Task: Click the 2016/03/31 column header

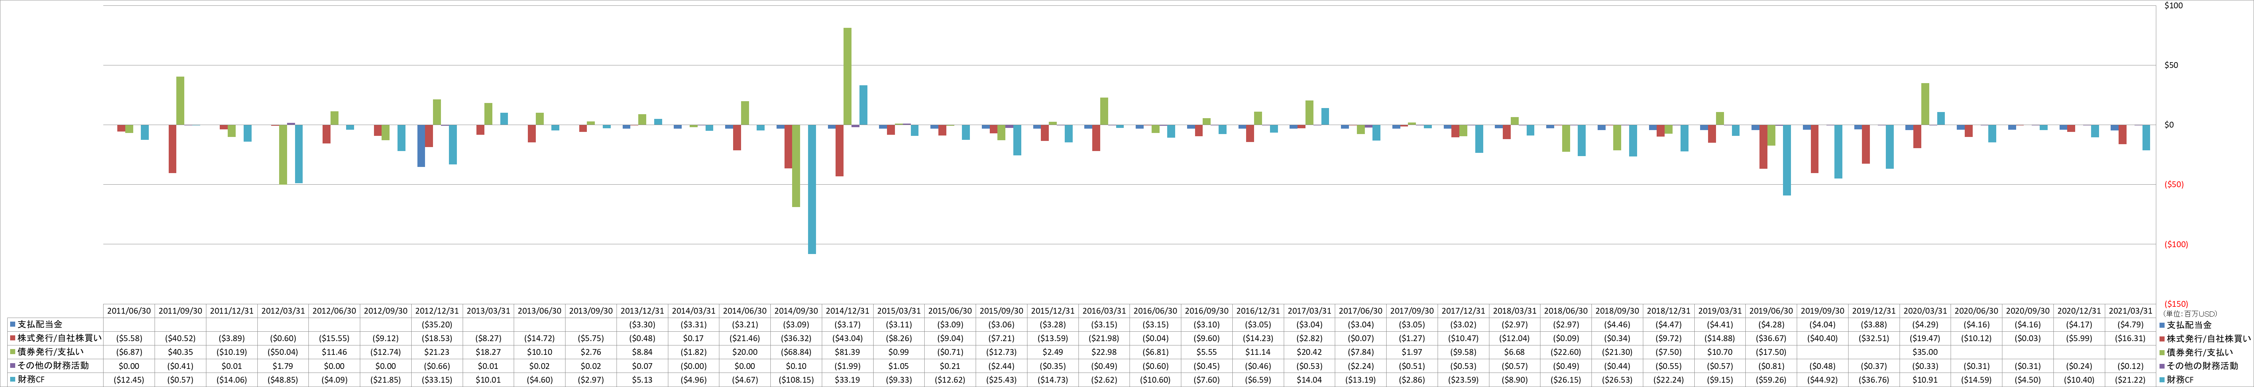Action: 1104,311
